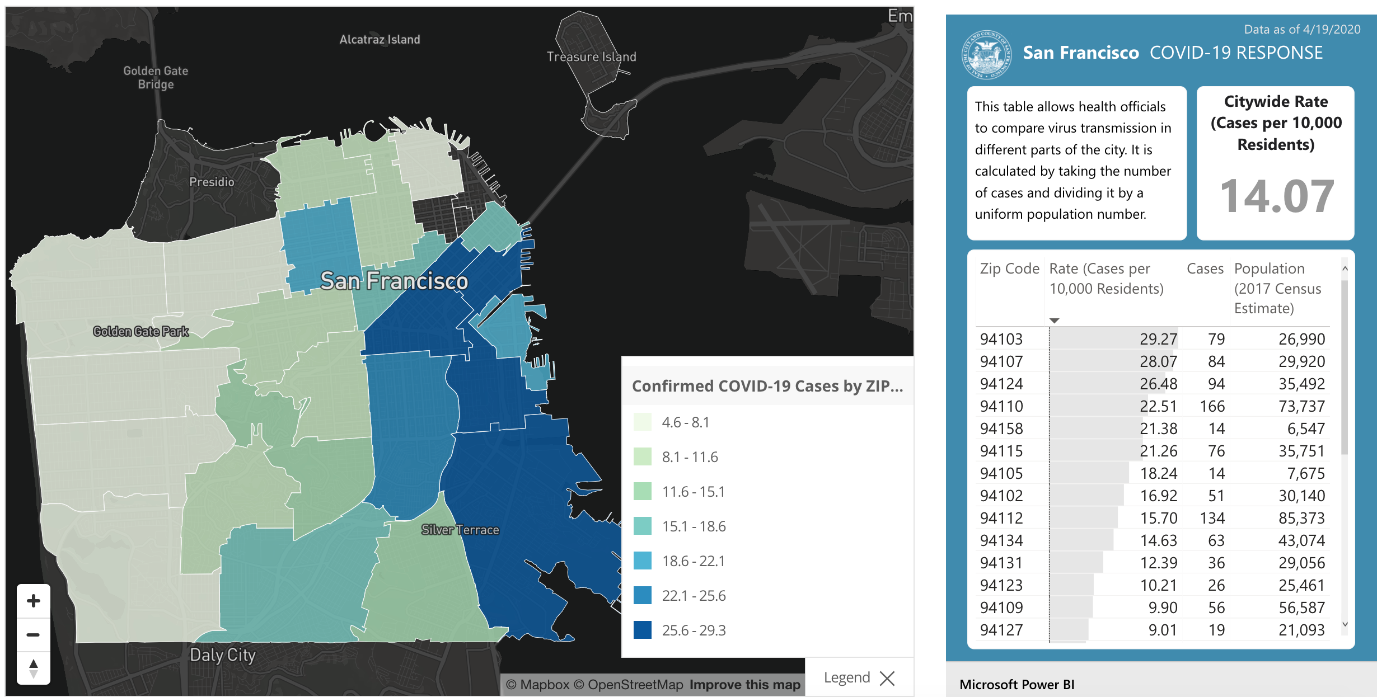
Task: Open Improve this map link
Action: click(744, 685)
